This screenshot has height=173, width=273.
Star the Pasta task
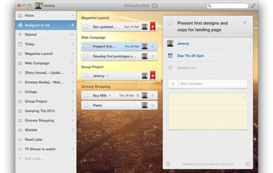(x=153, y=105)
